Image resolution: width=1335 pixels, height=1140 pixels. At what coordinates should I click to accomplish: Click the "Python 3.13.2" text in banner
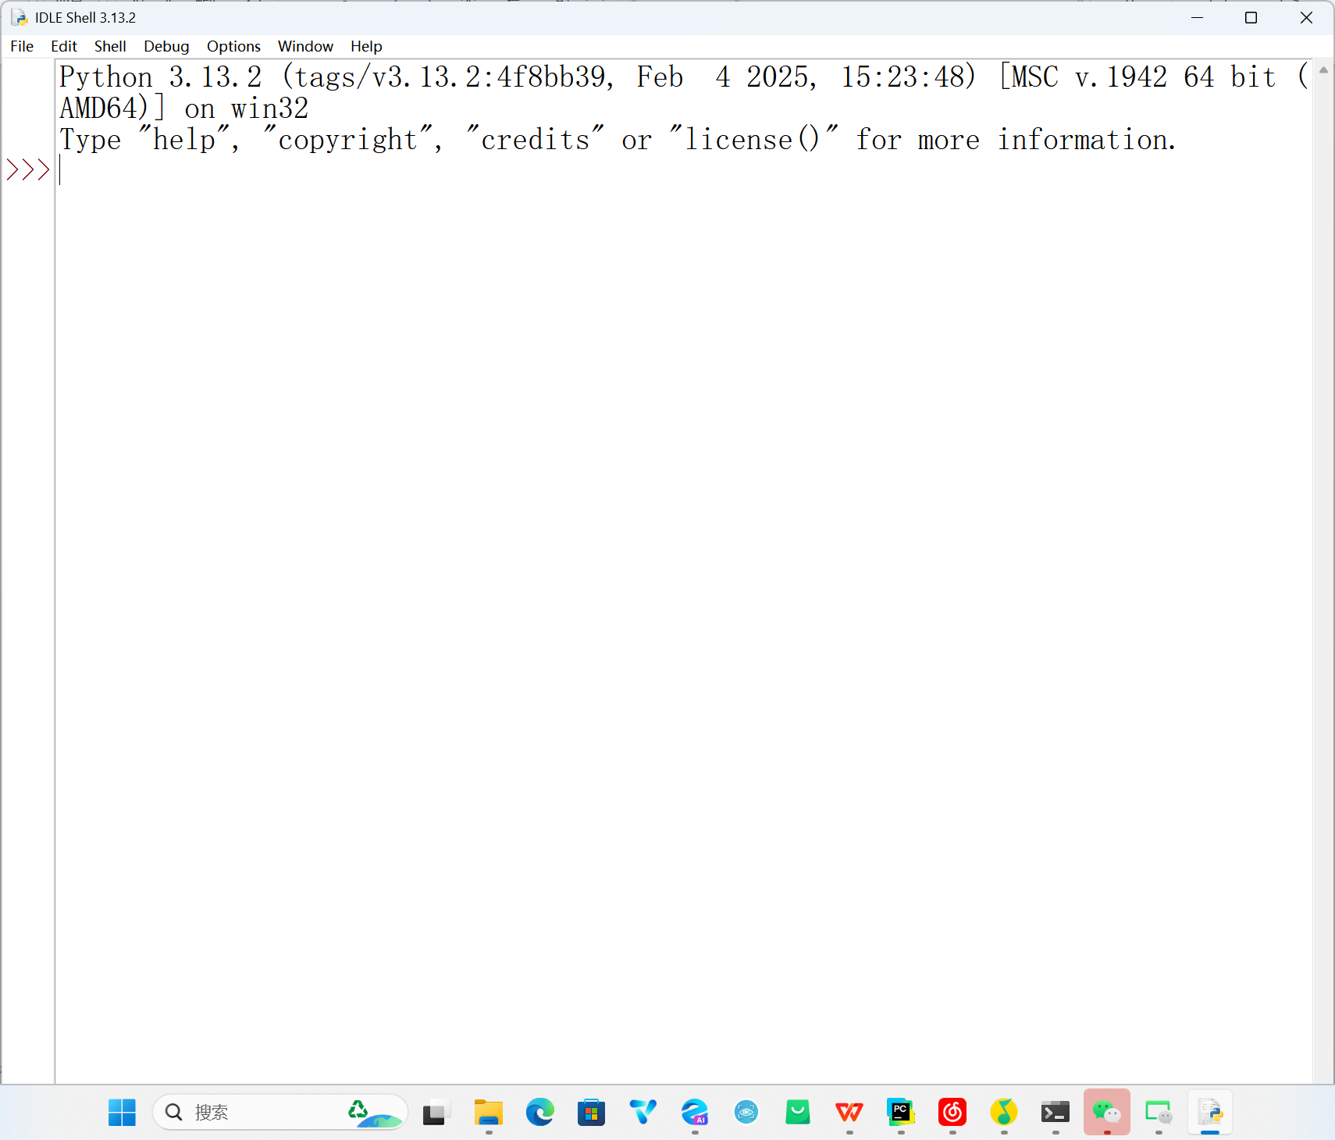(161, 77)
